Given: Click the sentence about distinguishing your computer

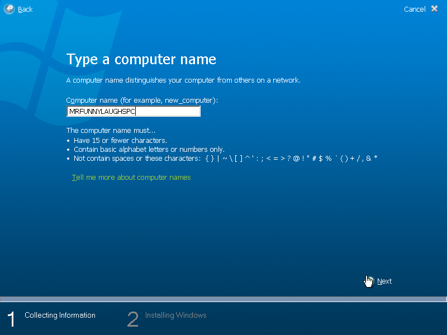Looking at the screenshot, I should coord(183,80).
